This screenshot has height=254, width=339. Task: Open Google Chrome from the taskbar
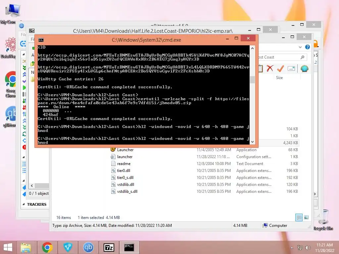point(47,247)
